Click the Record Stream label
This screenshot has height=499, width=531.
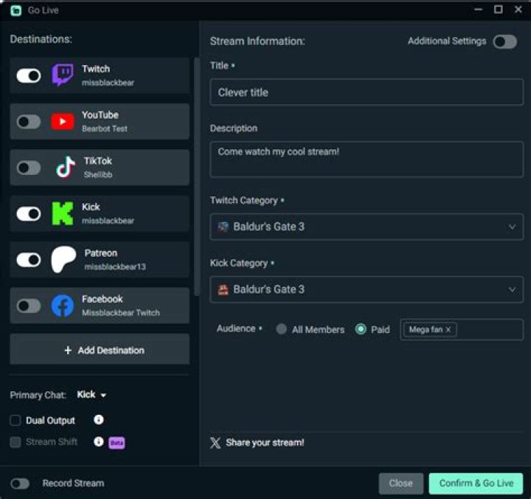pos(73,483)
